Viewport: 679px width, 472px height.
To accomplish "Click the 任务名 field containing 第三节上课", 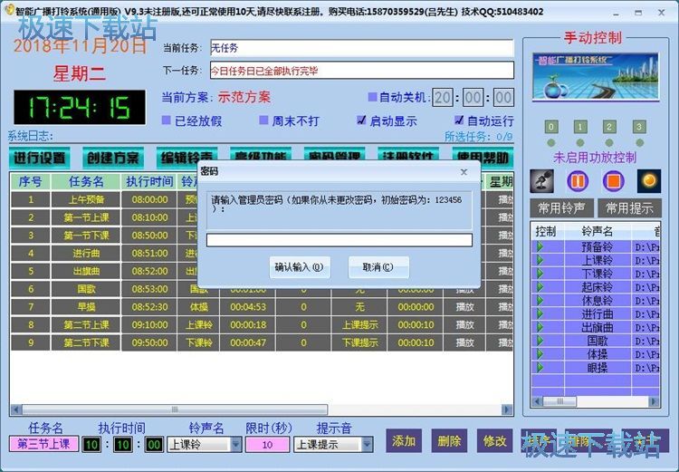I will (43, 444).
